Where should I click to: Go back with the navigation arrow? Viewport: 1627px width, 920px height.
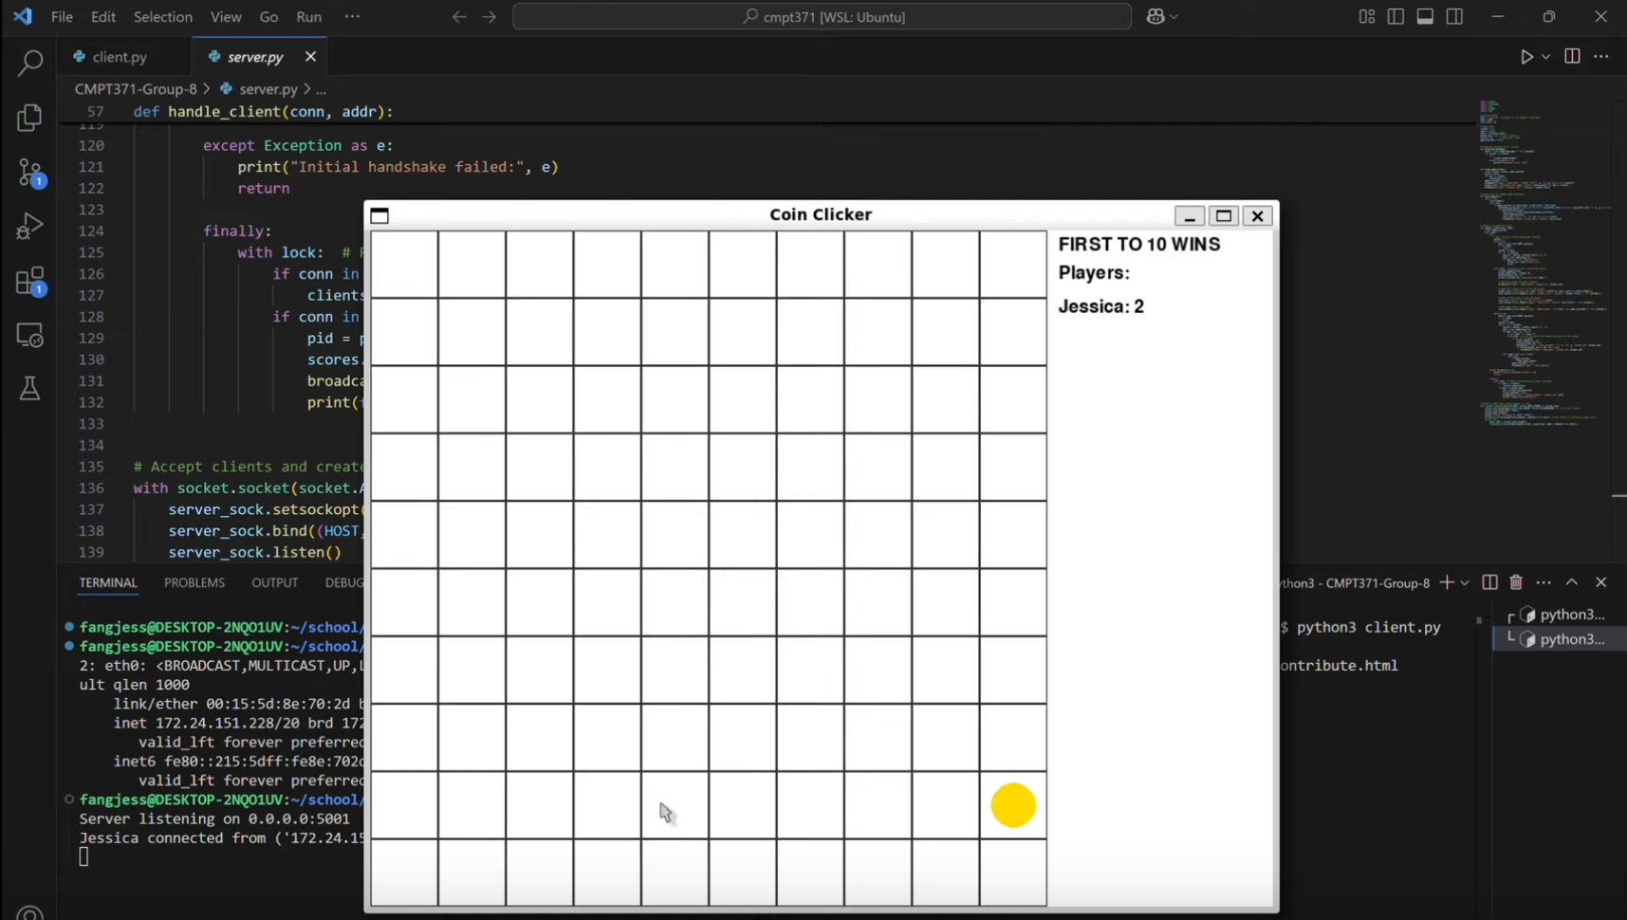(x=459, y=16)
